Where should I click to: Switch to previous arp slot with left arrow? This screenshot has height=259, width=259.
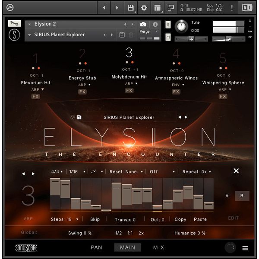[23, 174]
